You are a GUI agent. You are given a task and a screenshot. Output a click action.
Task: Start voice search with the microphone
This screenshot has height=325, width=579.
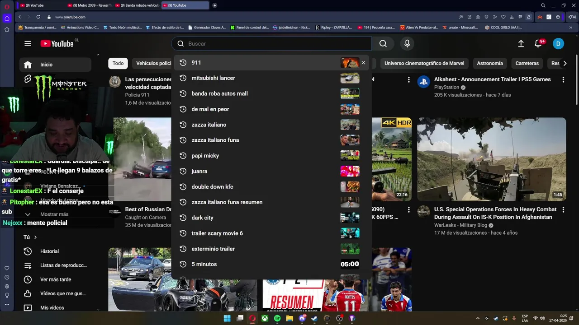tap(407, 44)
